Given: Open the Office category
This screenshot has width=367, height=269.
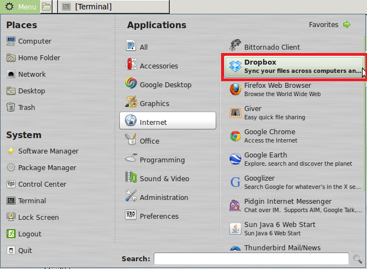Looking at the screenshot, I should [167, 139].
